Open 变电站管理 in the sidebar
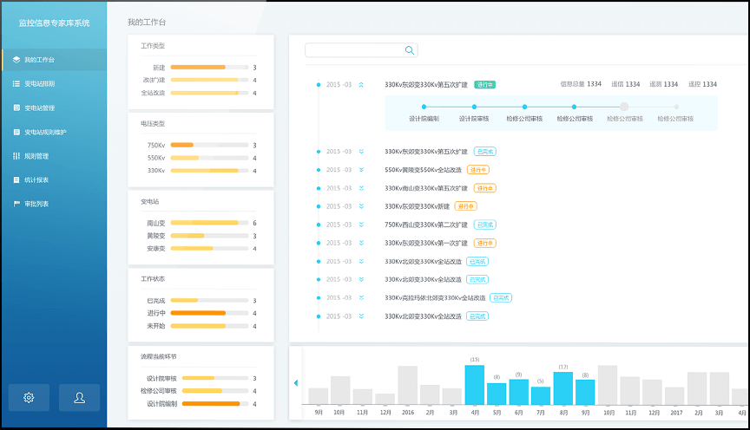This screenshot has width=750, height=430. 39,108
